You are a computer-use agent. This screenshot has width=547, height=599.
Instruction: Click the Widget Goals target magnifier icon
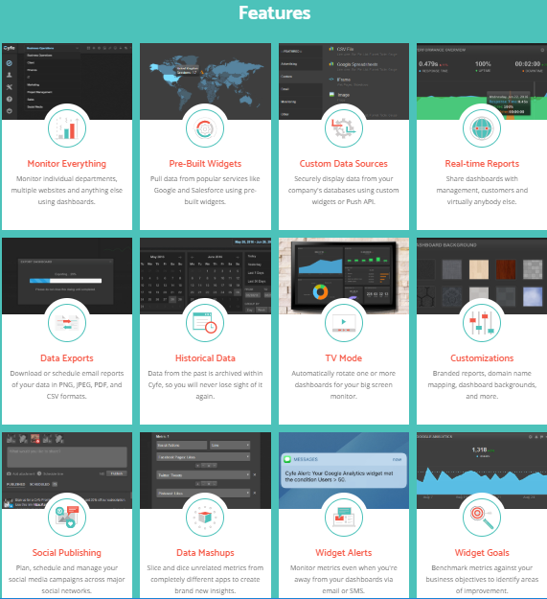pyautogui.click(x=482, y=518)
